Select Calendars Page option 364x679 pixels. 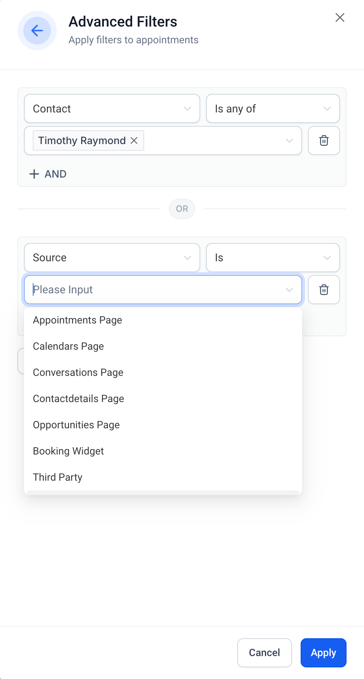68,346
